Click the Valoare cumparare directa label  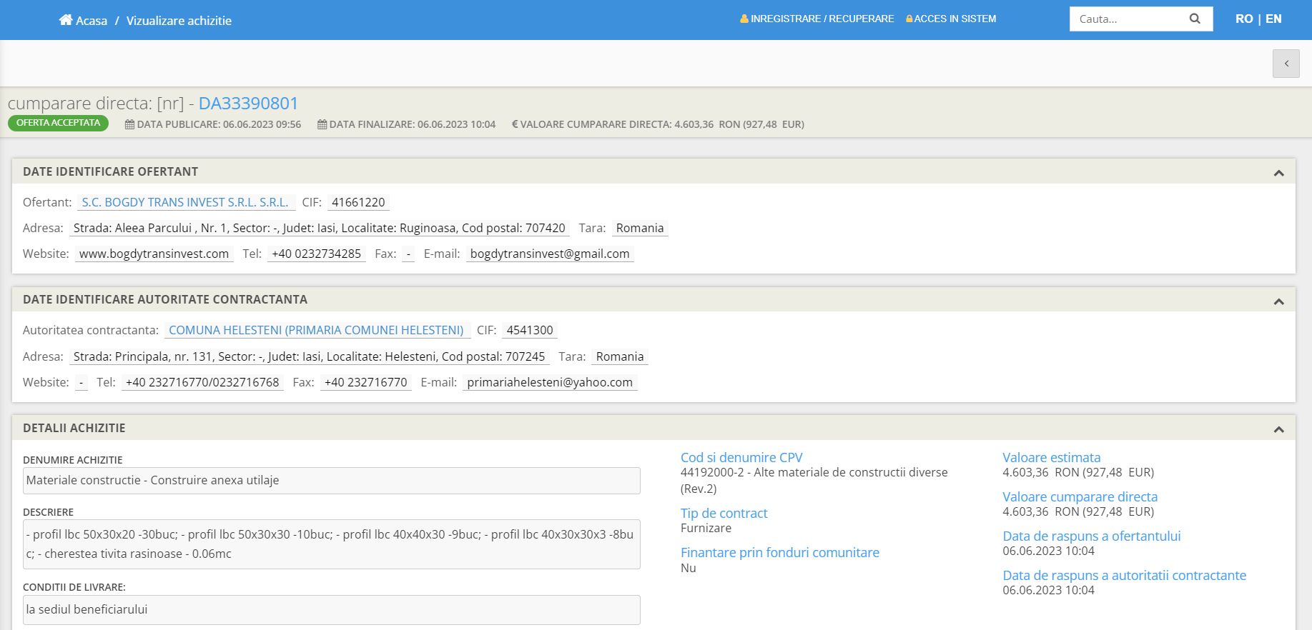(1080, 496)
